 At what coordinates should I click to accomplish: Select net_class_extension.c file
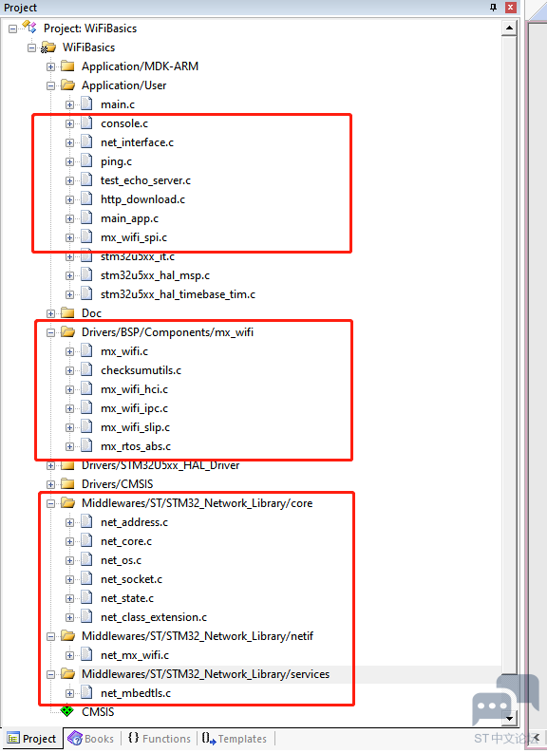[154, 617]
